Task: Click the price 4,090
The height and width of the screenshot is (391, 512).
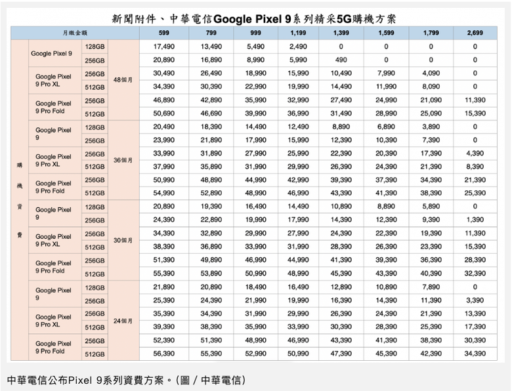Action: [431, 73]
